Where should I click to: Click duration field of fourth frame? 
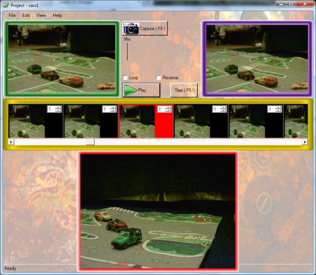pos(217,109)
